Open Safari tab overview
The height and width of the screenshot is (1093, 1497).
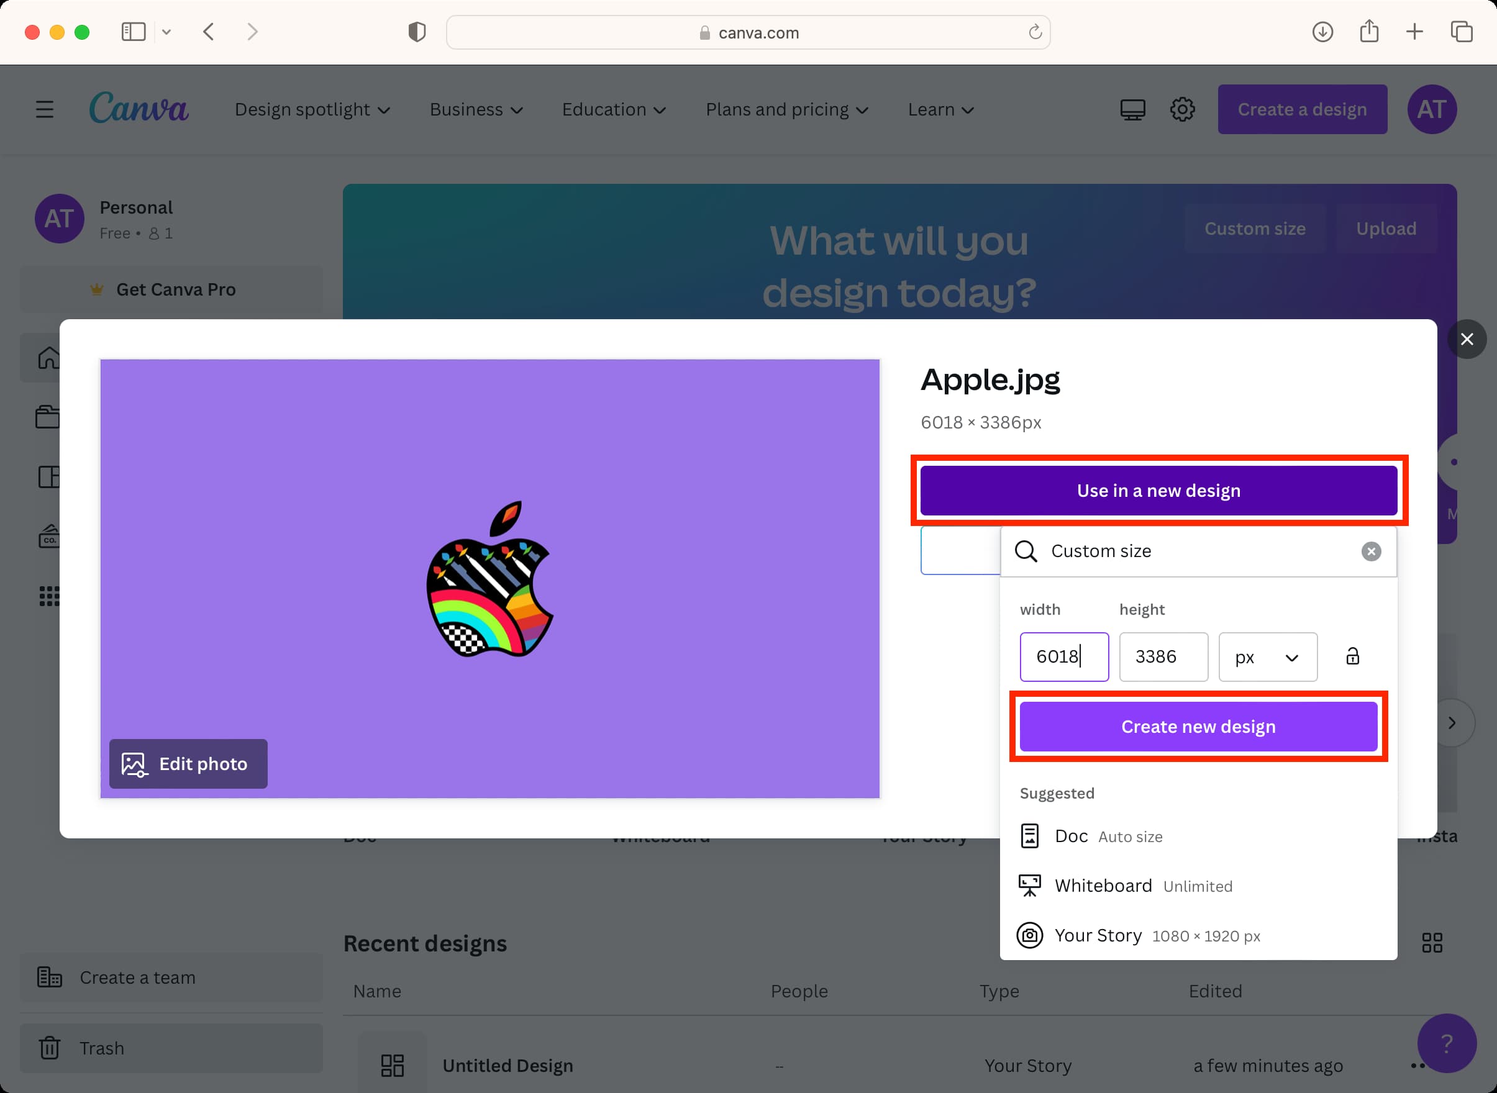click(1461, 32)
